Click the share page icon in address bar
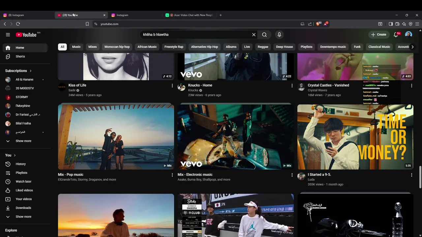The image size is (422, 237). pos(310,24)
